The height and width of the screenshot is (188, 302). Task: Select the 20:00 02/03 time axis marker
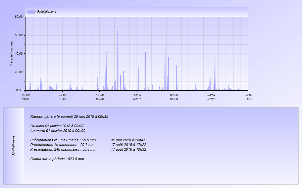pyautogui.click(x=63, y=97)
